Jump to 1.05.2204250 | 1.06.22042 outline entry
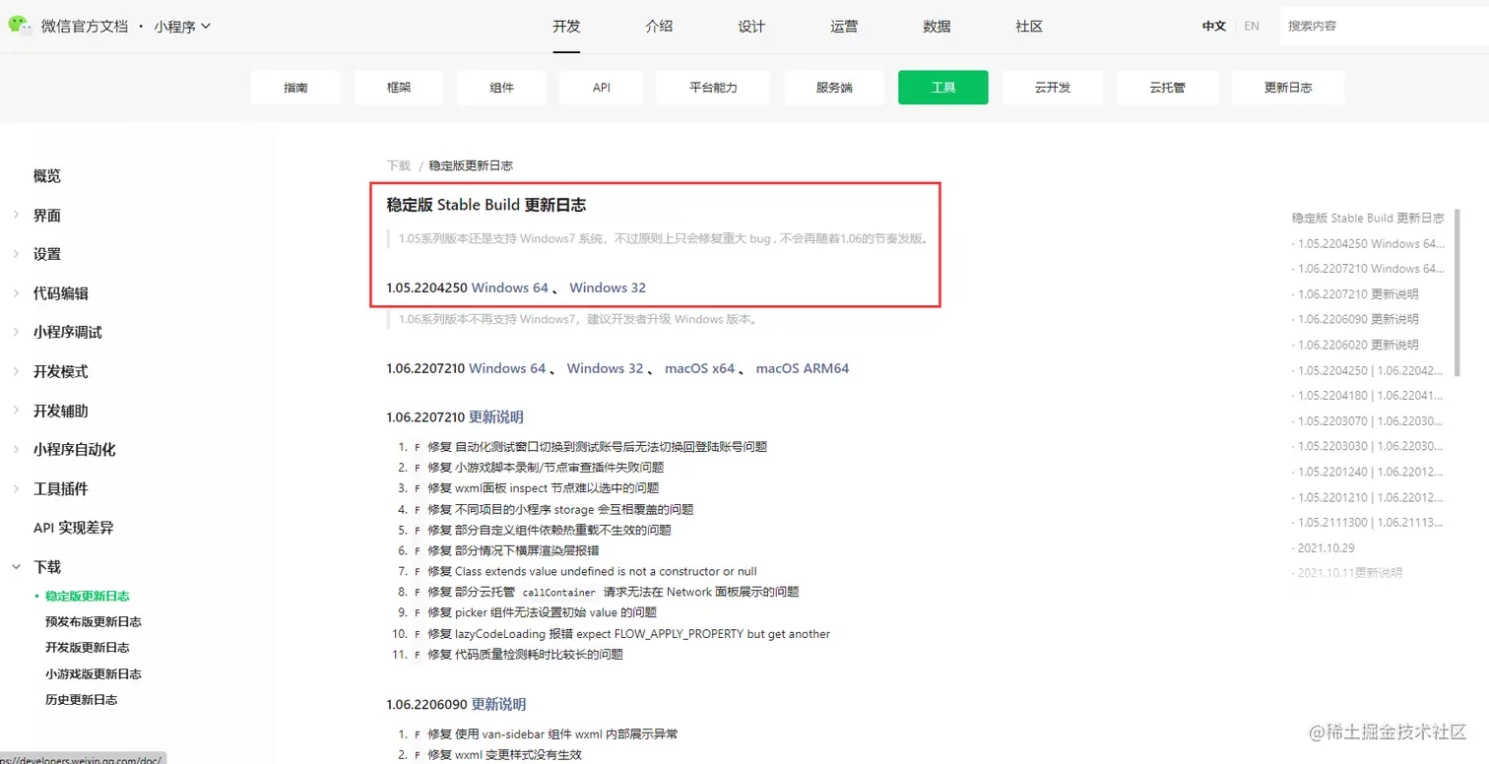 (1369, 370)
